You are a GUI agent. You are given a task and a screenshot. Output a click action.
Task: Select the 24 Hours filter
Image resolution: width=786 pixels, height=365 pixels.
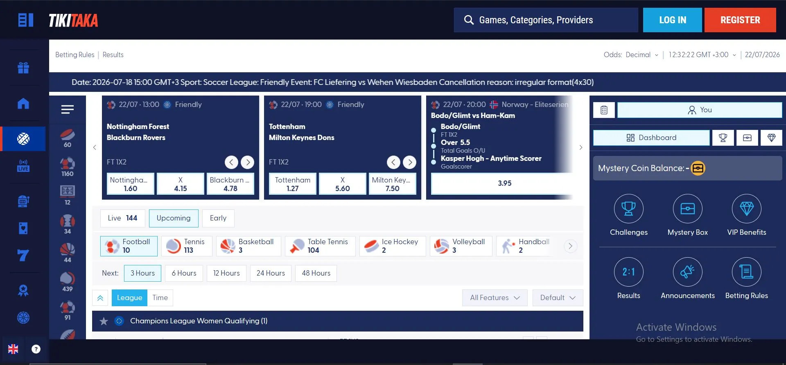[271, 273]
